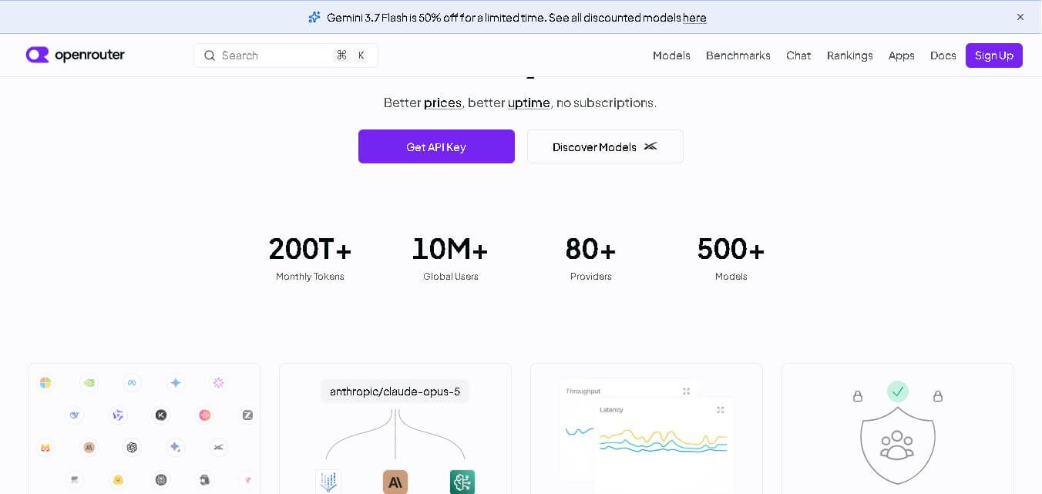Screen dimensions: 1042x494
Task: Go to the Chat page
Action: point(798,55)
